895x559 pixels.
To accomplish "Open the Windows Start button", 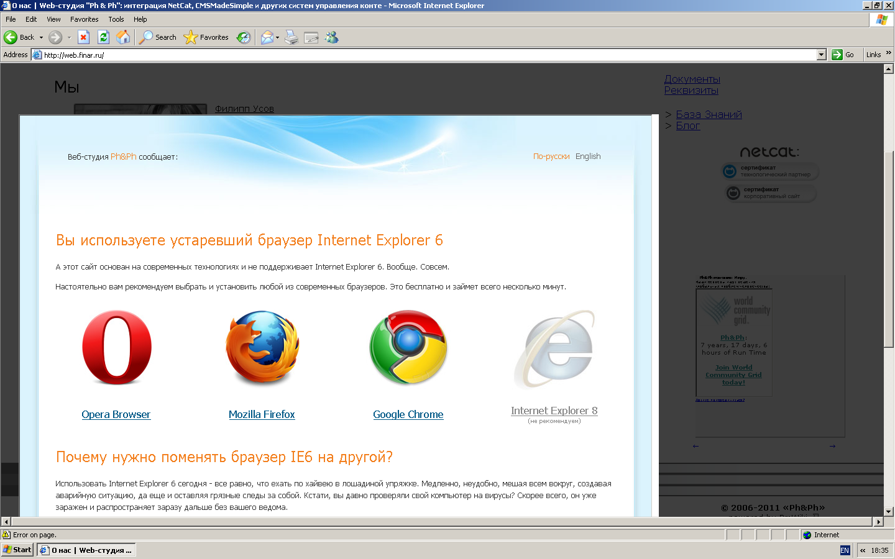I will pyautogui.click(x=17, y=550).
